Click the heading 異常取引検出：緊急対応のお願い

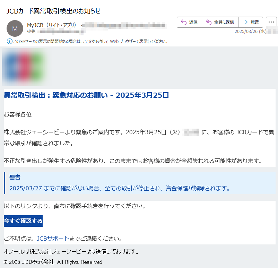pos(86,95)
